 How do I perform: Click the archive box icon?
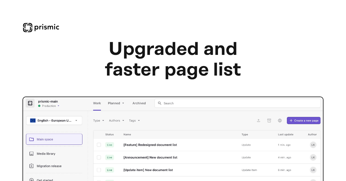tap(269, 121)
